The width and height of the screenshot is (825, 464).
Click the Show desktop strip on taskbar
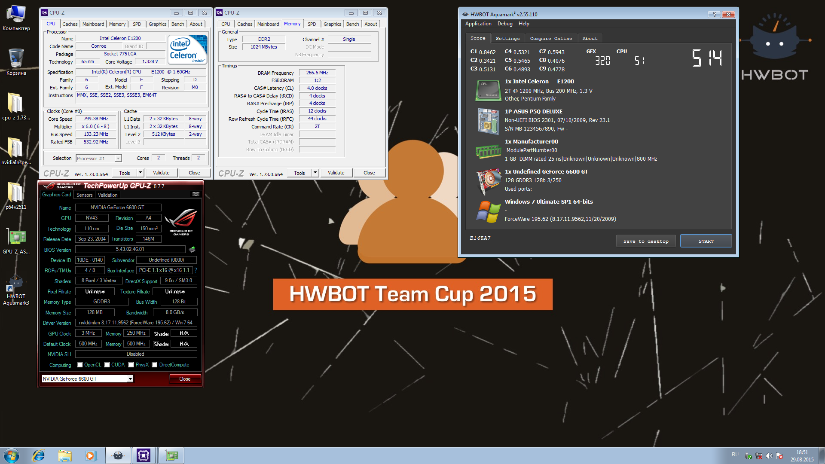pos(822,455)
